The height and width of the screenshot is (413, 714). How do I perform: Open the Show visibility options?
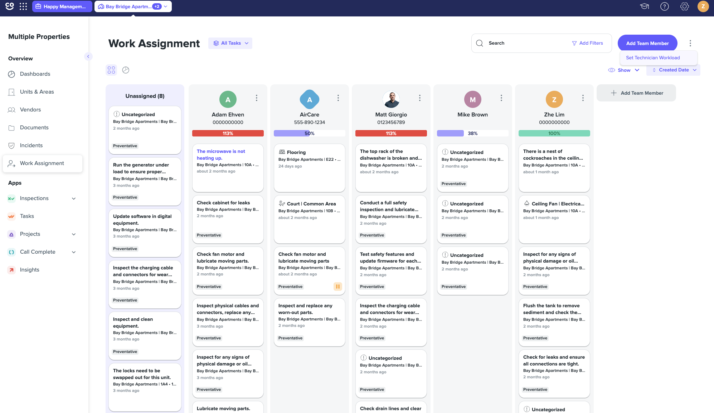[x=624, y=70]
